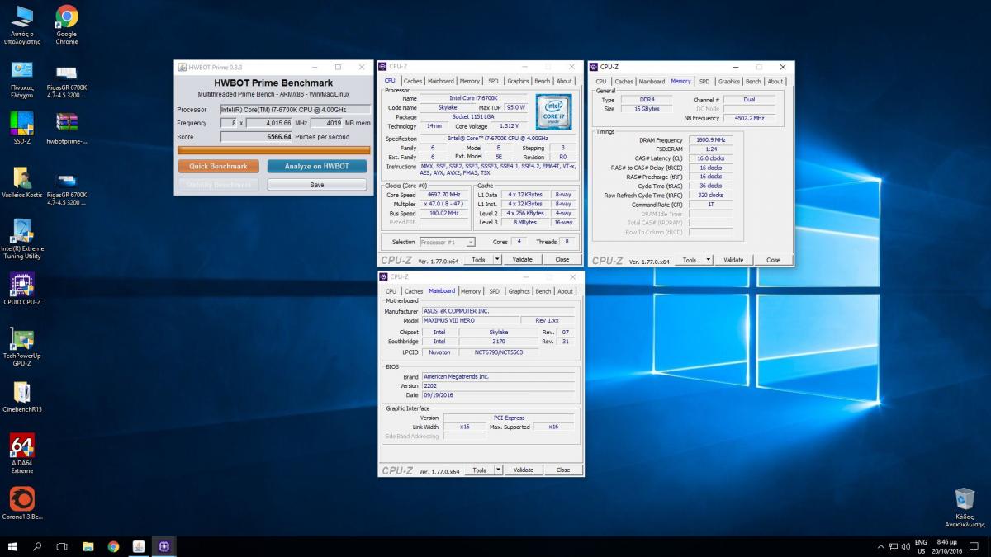Image resolution: width=991 pixels, height=557 pixels.
Task: Open SPD tab in the CPU-Z Mainboard window
Action: coord(494,291)
